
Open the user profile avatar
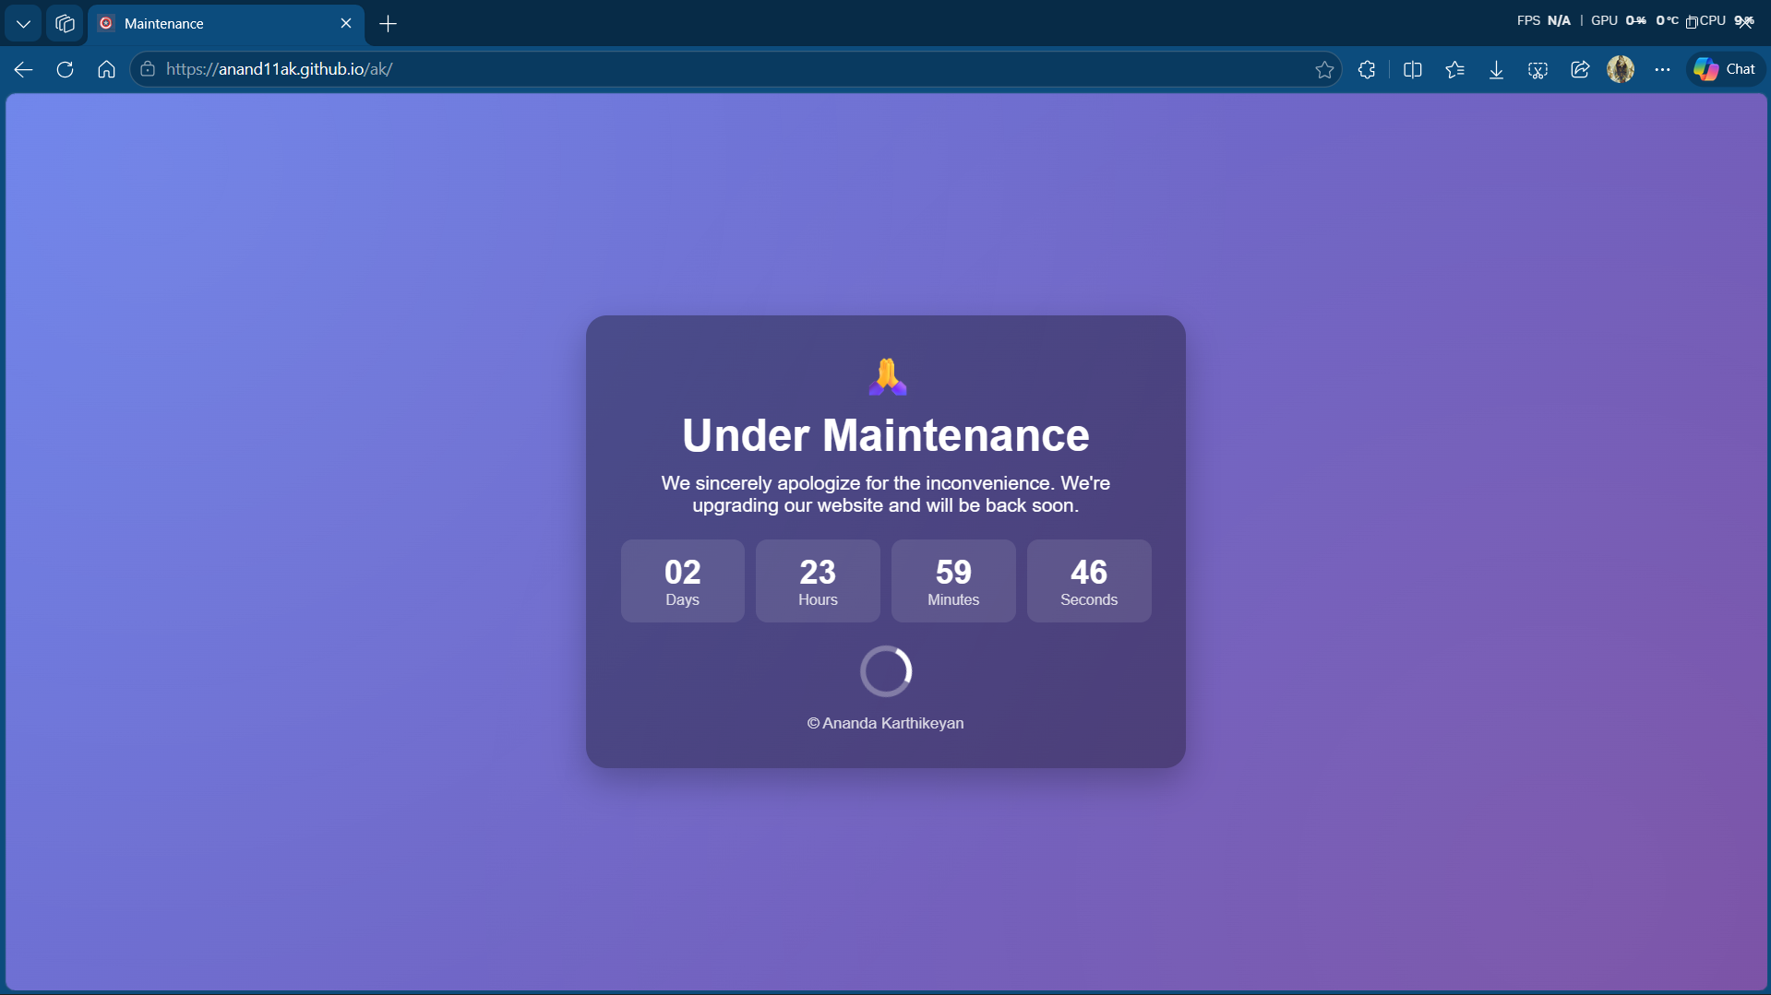point(1621,69)
